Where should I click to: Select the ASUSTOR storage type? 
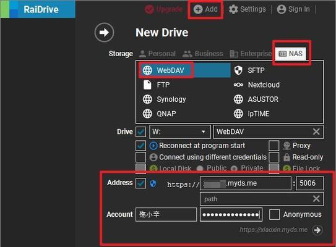[256, 99]
